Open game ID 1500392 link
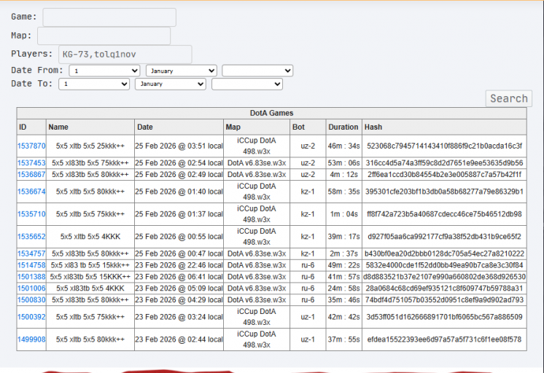 (x=31, y=317)
